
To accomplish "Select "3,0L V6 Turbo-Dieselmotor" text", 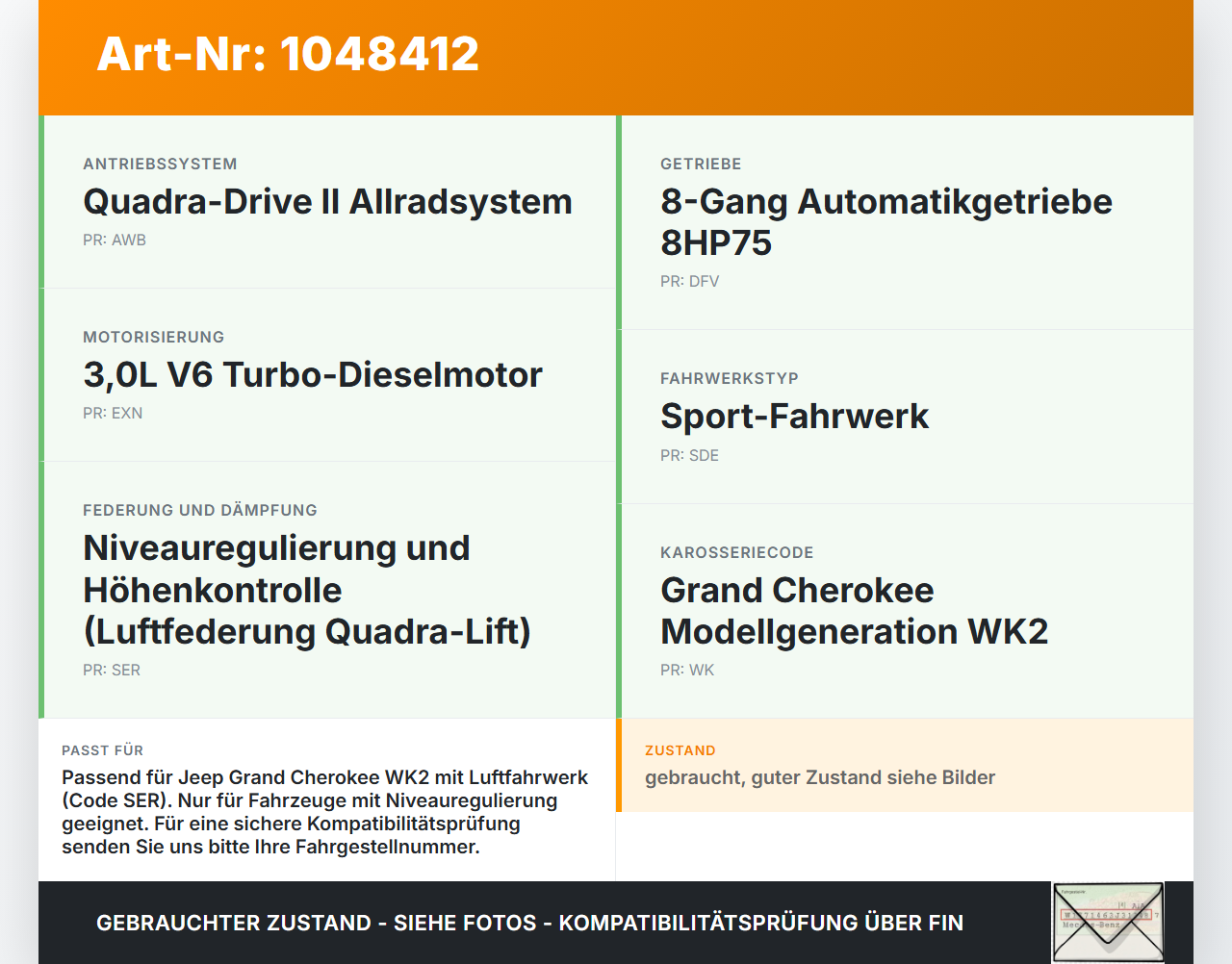I will tap(313, 375).
